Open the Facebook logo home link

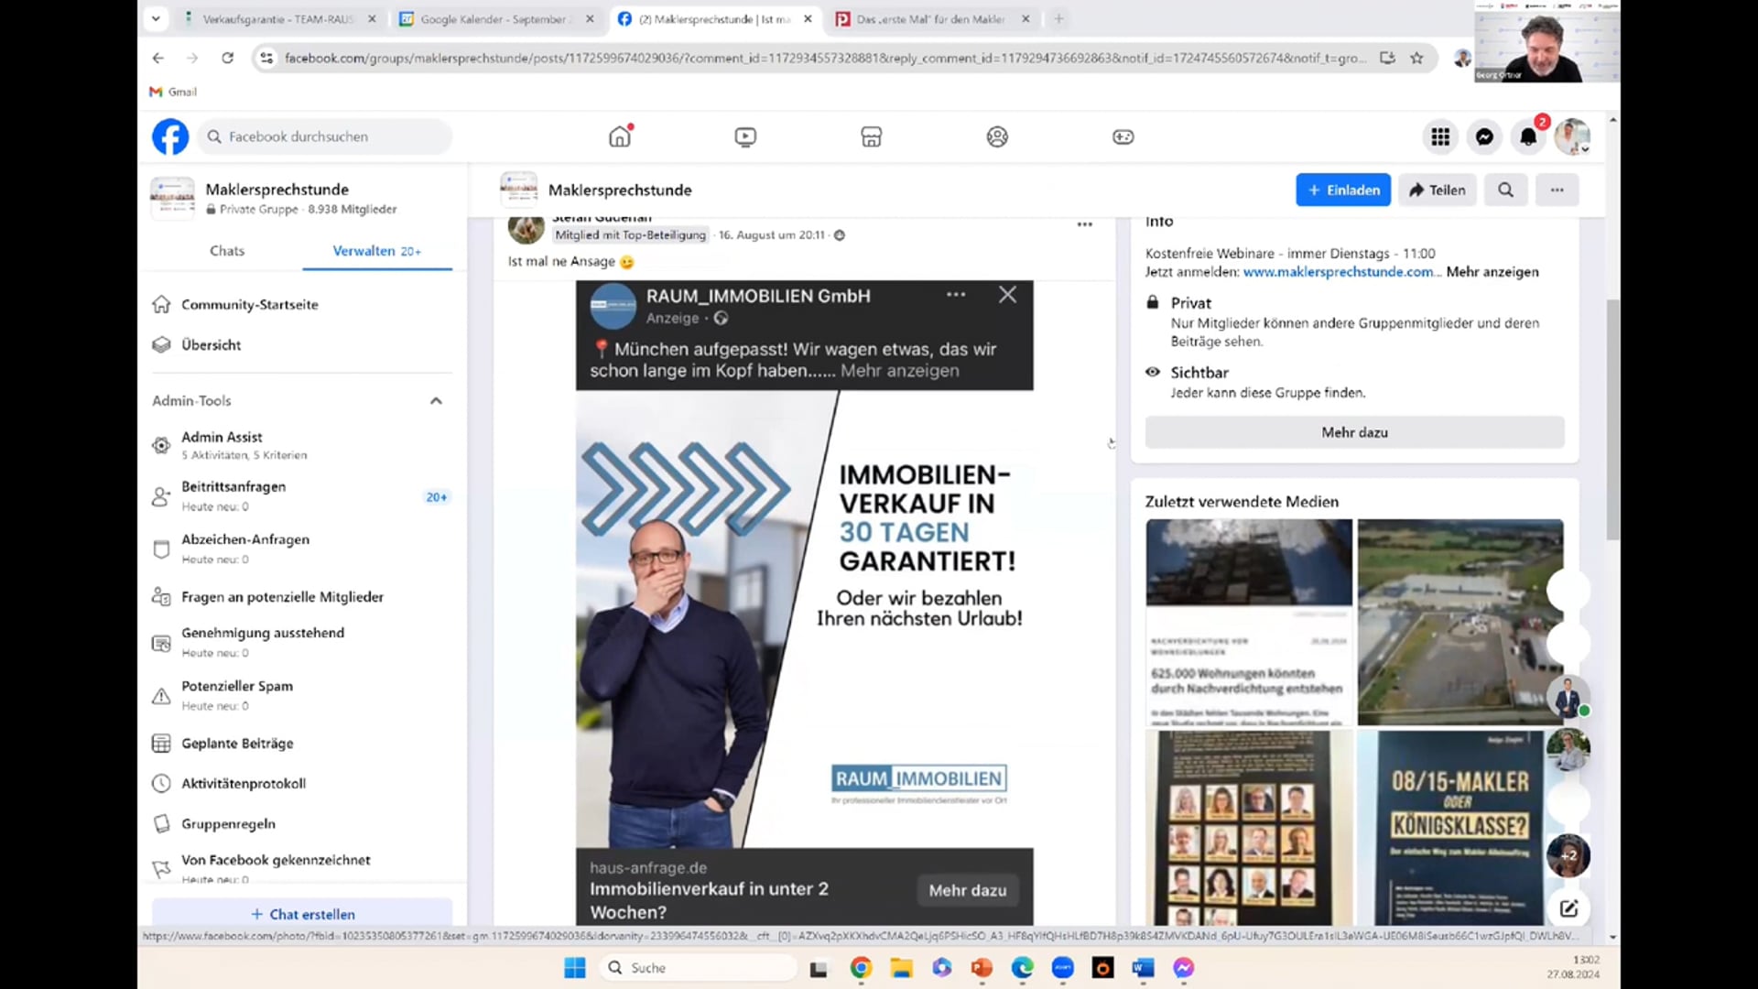point(170,136)
